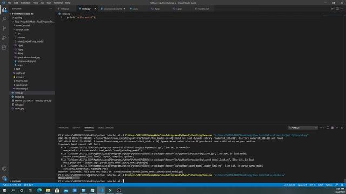Expand the Marine folder
Viewport: 346px width, 194px height.
(21, 37)
